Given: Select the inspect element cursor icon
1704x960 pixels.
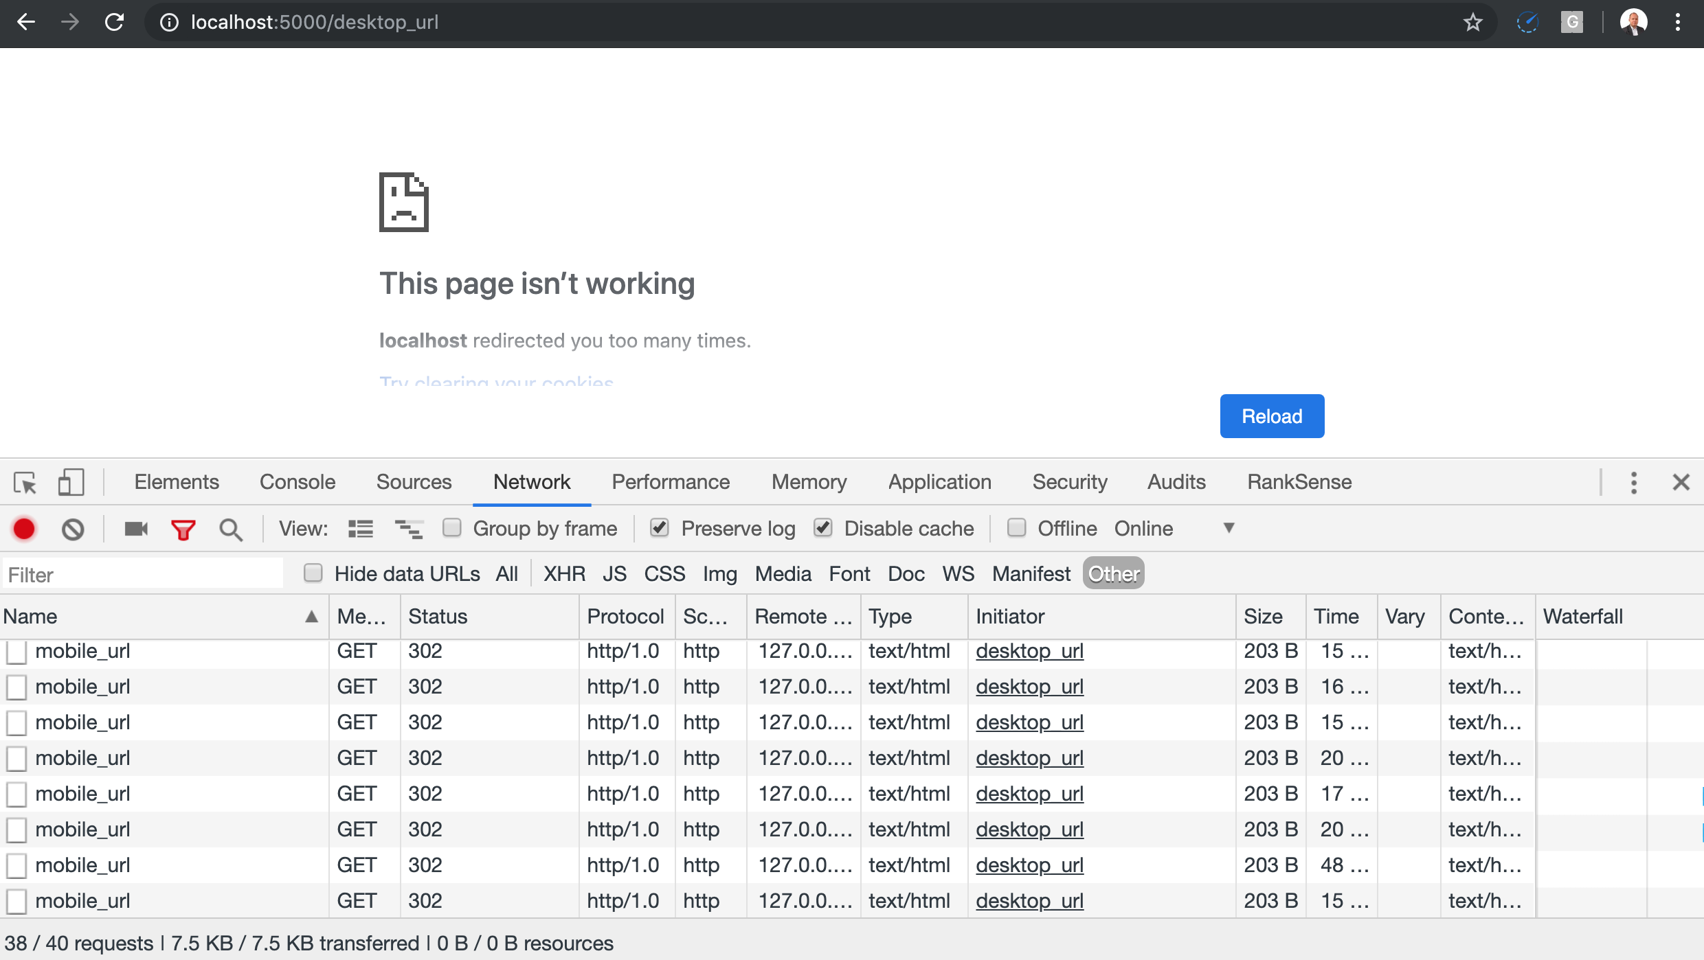Looking at the screenshot, I should (25, 483).
